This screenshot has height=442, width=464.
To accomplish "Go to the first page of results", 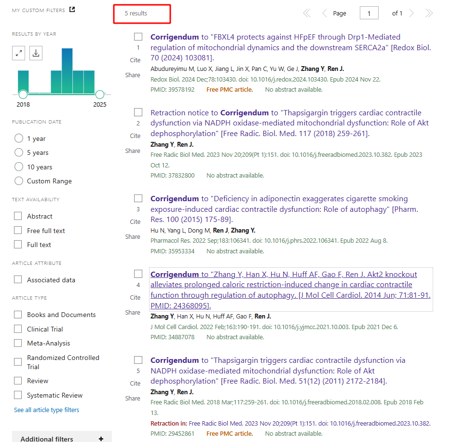I will point(307,14).
